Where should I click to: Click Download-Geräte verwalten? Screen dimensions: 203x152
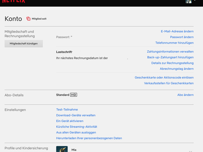76,115
